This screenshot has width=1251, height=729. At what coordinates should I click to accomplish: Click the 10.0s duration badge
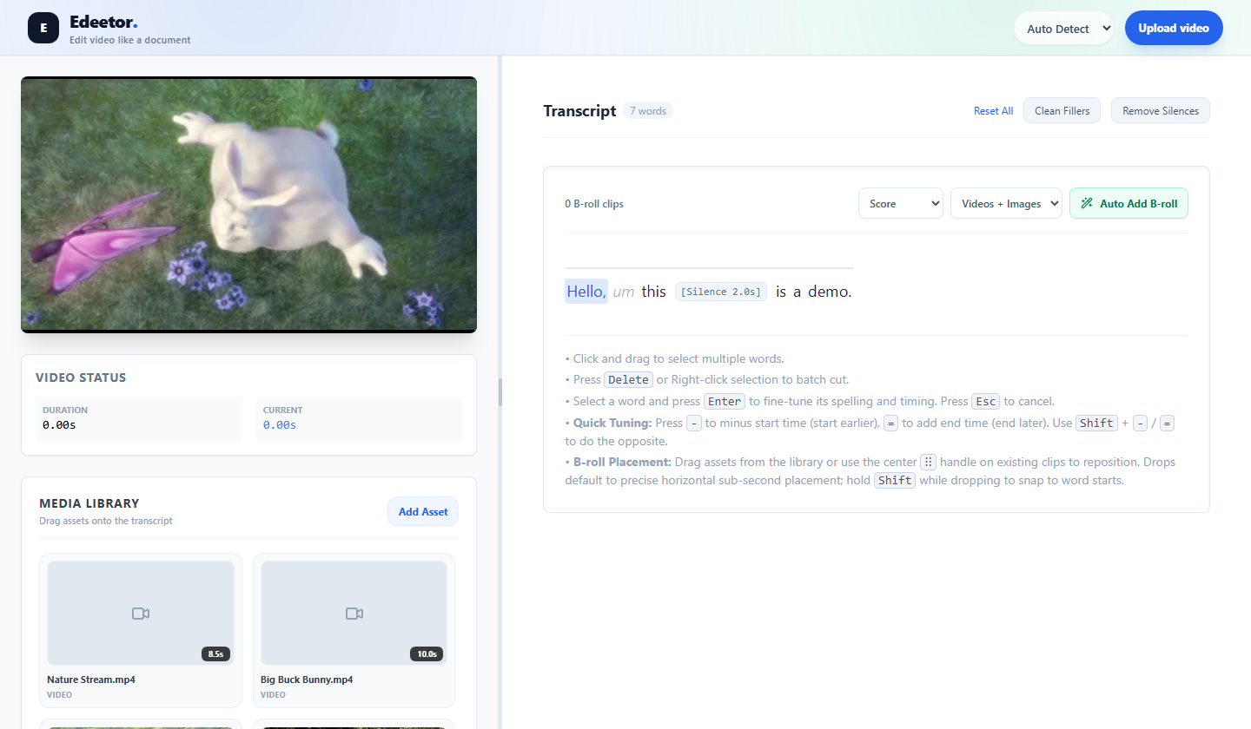pos(427,653)
